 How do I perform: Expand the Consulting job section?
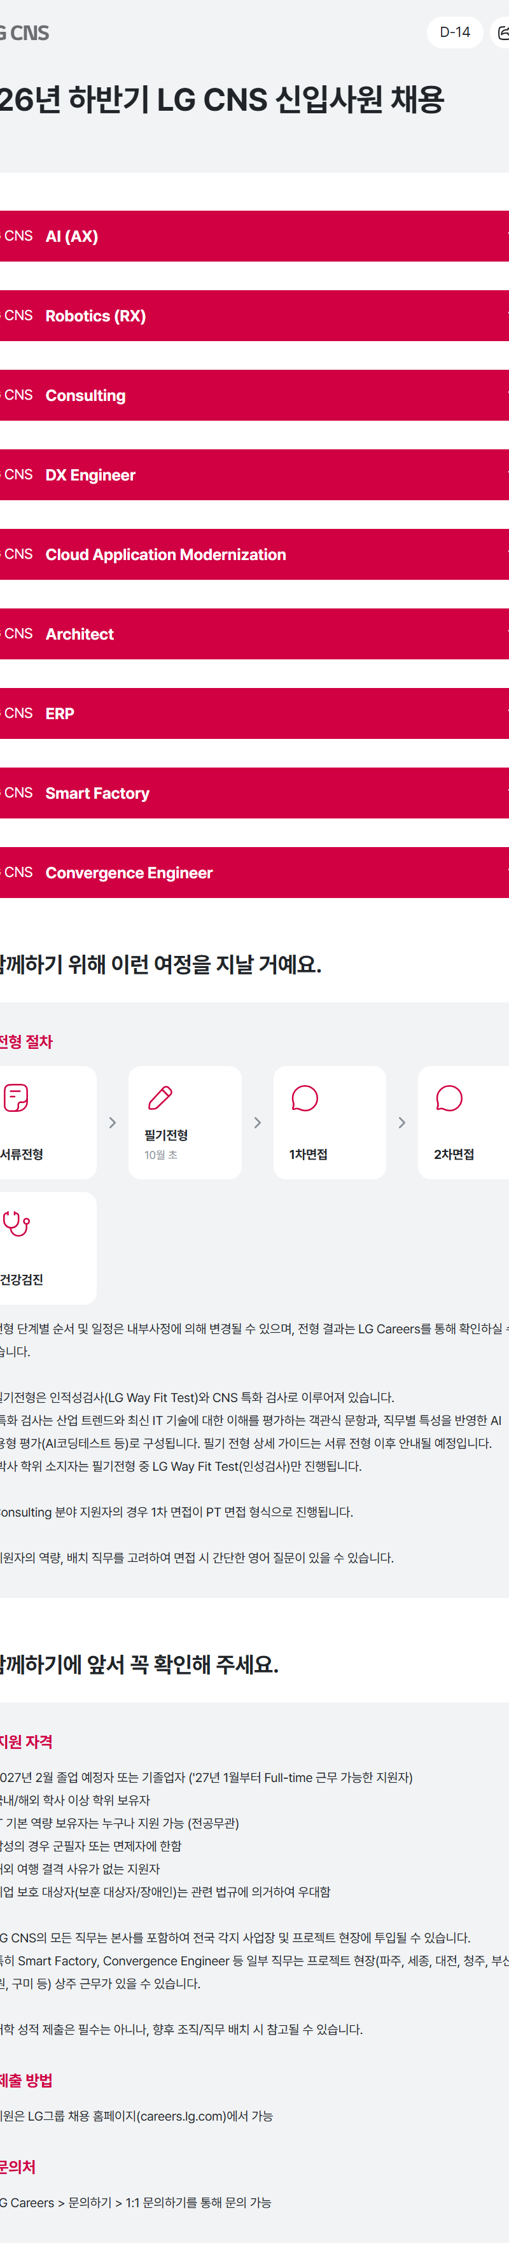click(x=254, y=395)
